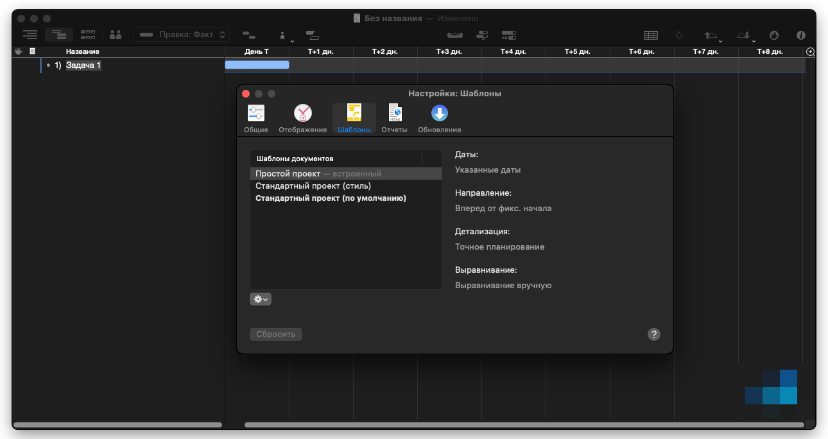
Task: Switch to the Общие preferences tab
Action: tap(256, 119)
